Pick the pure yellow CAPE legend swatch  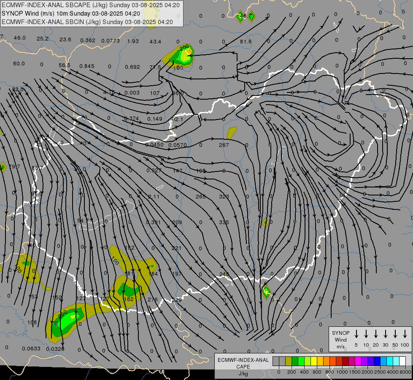[314, 361]
